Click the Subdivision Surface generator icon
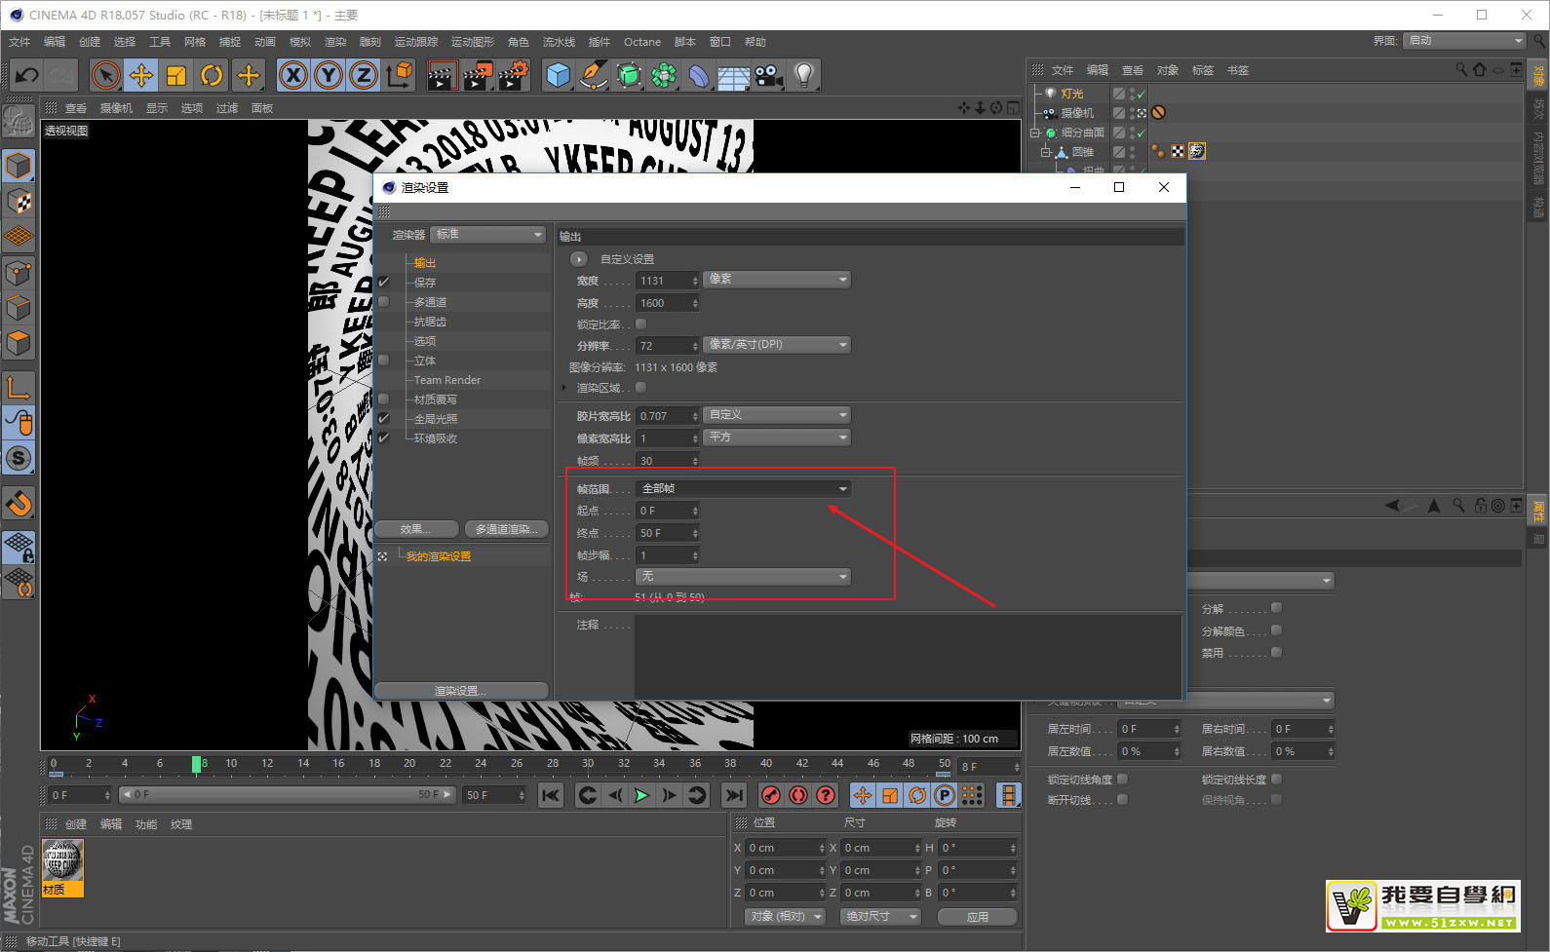This screenshot has height=952, width=1550. coord(629,75)
